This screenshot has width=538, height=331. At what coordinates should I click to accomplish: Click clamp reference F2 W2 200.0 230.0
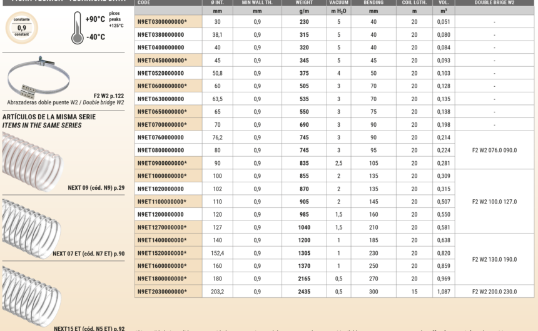pyautogui.click(x=494, y=291)
